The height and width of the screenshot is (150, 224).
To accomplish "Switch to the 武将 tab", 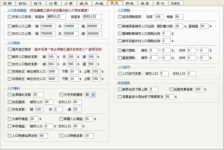I will coord(8,3).
